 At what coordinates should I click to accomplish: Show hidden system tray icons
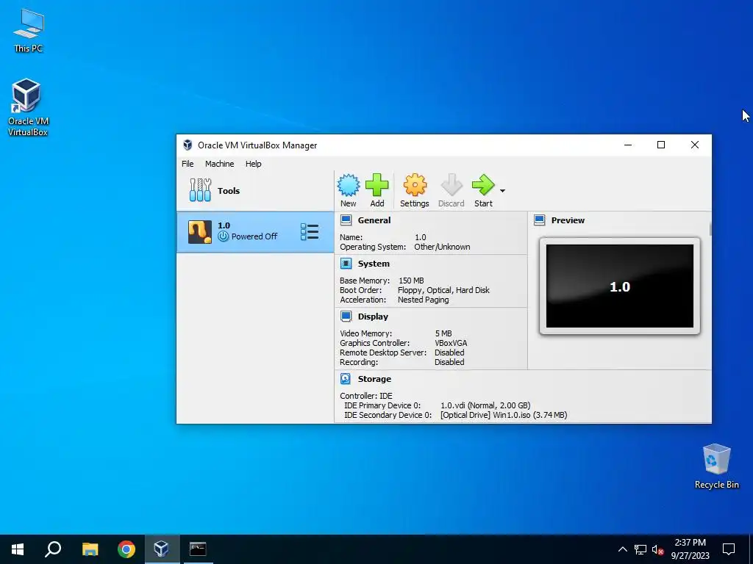coord(622,549)
